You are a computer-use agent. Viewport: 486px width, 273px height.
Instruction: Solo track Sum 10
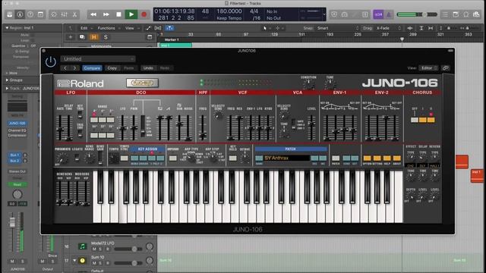pos(101,263)
